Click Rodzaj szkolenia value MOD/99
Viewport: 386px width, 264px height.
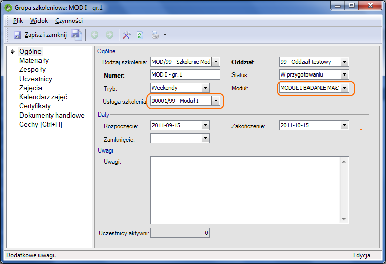pos(181,62)
